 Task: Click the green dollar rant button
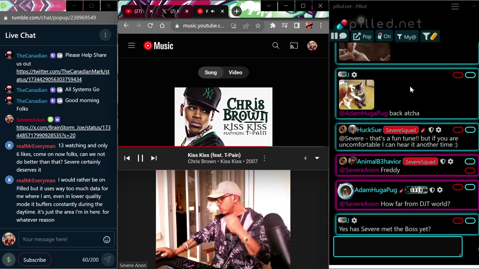click(9, 260)
